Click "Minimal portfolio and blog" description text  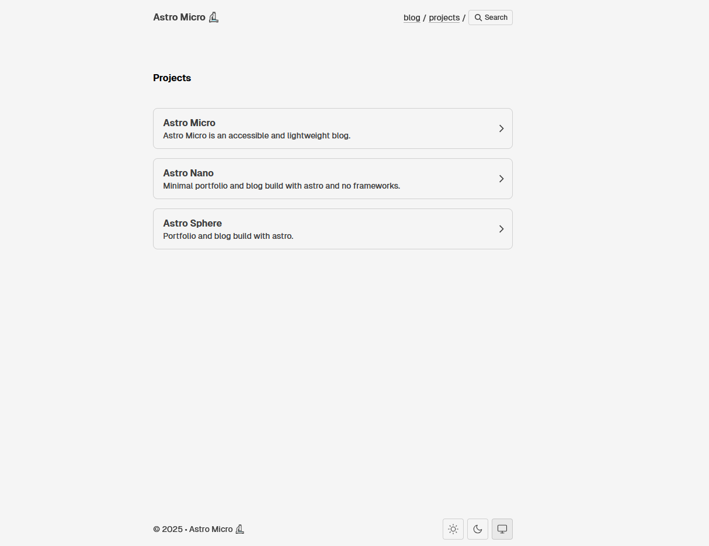pos(281,186)
